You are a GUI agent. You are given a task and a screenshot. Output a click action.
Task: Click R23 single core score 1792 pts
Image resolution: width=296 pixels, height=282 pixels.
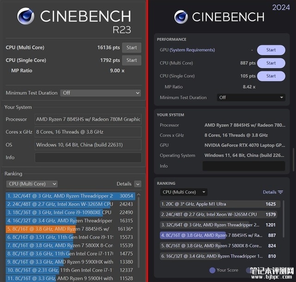point(110,60)
